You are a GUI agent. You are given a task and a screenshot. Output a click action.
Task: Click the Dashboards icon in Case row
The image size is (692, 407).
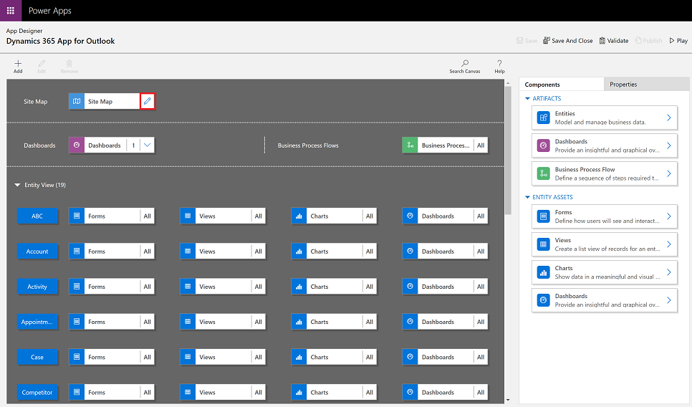click(x=410, y=357)
